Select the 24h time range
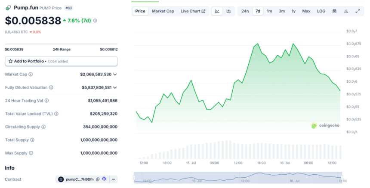Image resolution: width=370 pixels, height=188 pixels. click(245, 11)
